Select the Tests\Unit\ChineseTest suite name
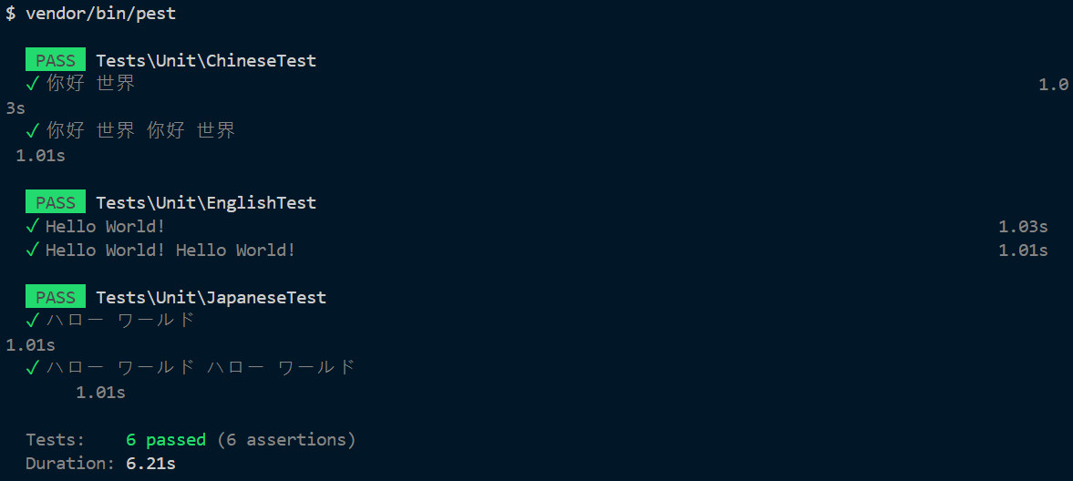1073x481 pixels. tap(206, 61)
